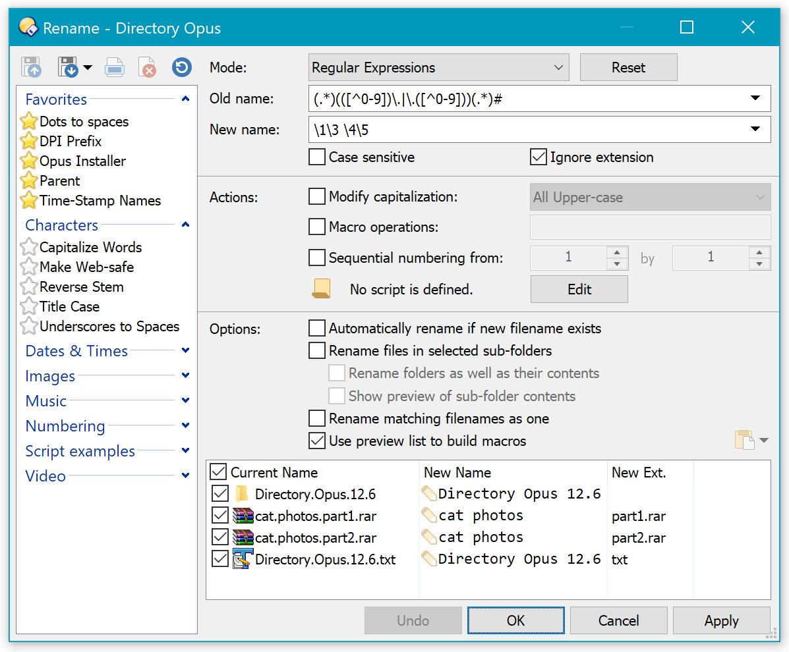Open the dropdown arrow beside the clipboard icon
Viewport: 789px width, 652px height.
[x=764, y=441]
